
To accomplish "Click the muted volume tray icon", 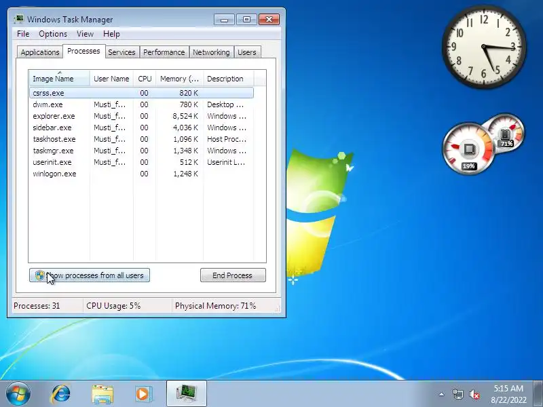I will [474, 394].
